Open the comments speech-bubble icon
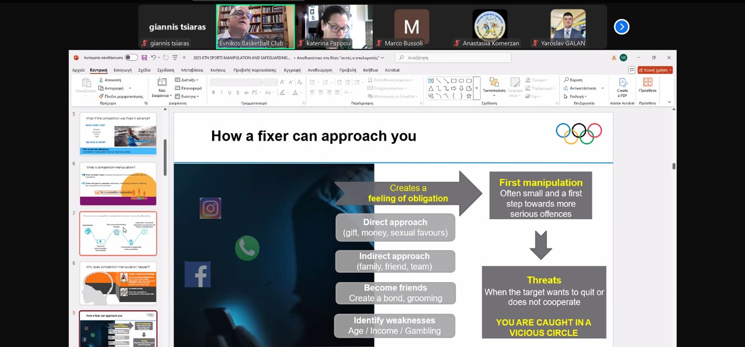745x347 pixels. (632, 70)
